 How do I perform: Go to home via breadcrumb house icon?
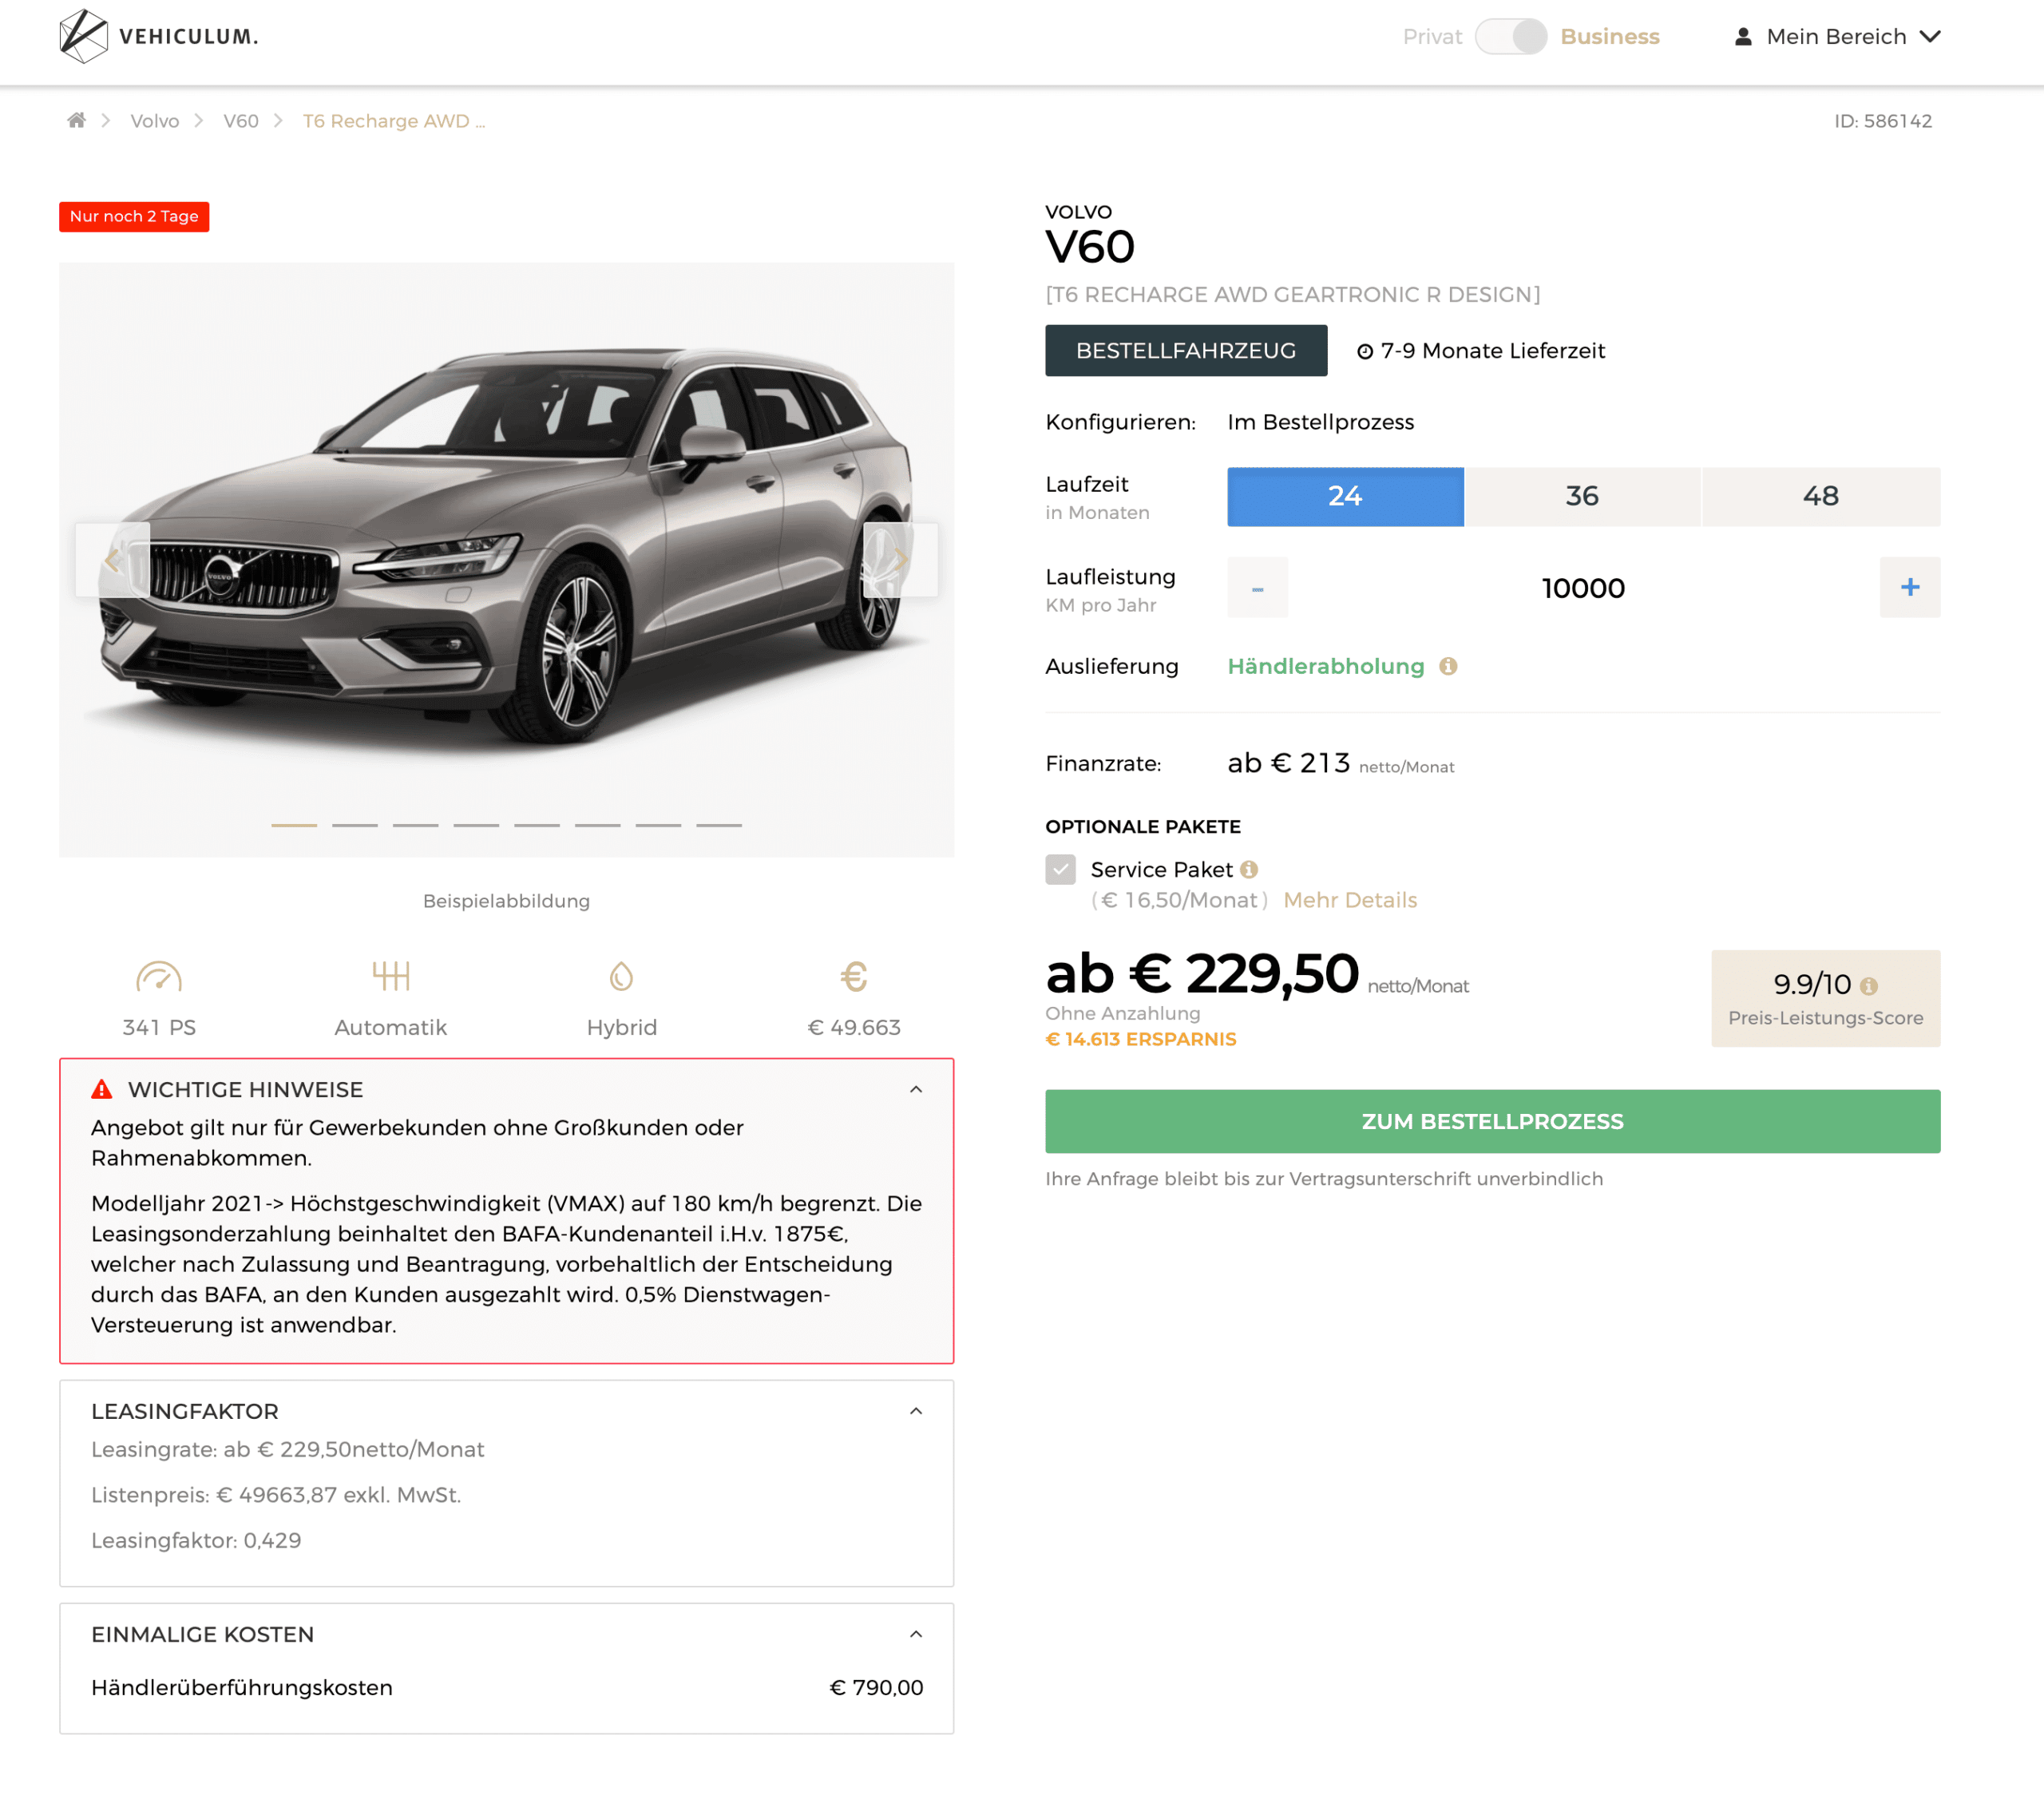tap(76, 120)
